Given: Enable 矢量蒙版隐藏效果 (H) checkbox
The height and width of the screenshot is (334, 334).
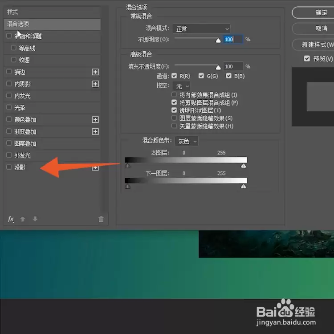Looking at the screenshot, I should coord(174,126).
